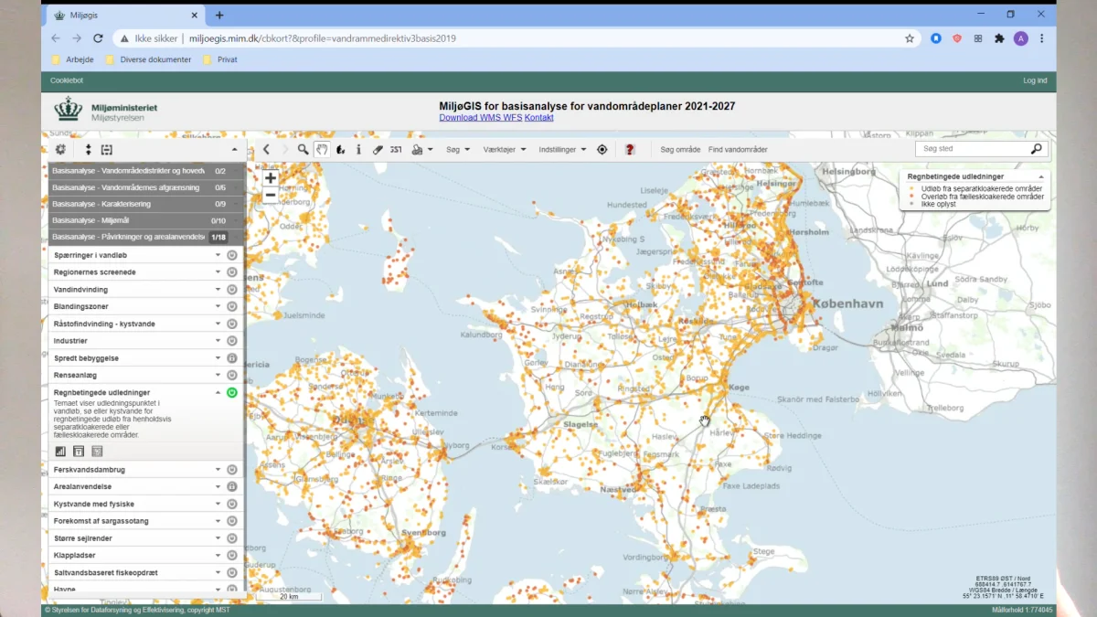The width and height of the screenshot is (1097, 617).
Task: Open the print tool dropdown arrow
Action: click(x=431, y=150)
